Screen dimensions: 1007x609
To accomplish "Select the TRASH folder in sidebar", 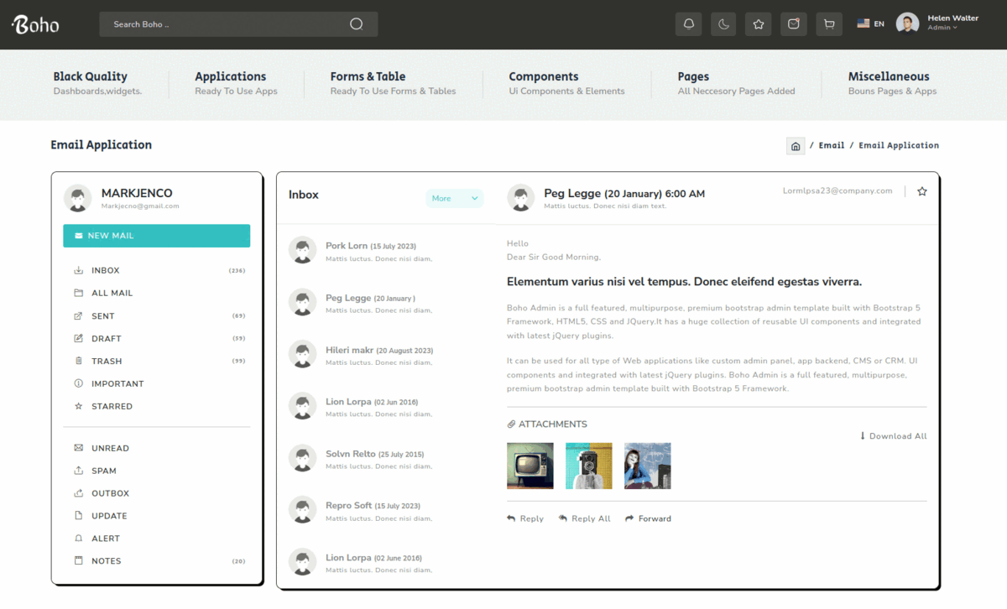I will click(107, 361).
